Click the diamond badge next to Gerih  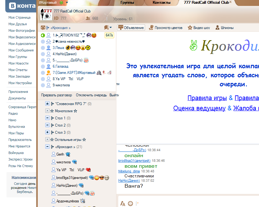pyautogui.click(x=68, y=154)
